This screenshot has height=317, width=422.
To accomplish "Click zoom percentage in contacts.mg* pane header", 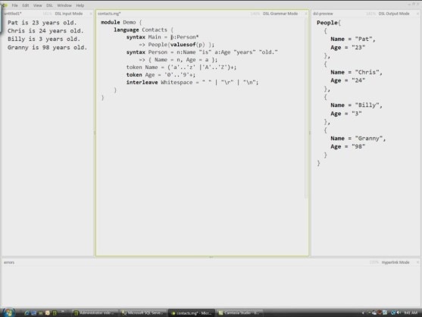I will coord(255,14).
